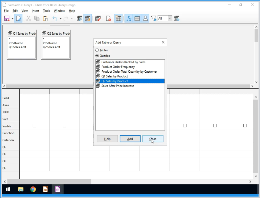Check the Visible box second from the right

coord(215,126)
